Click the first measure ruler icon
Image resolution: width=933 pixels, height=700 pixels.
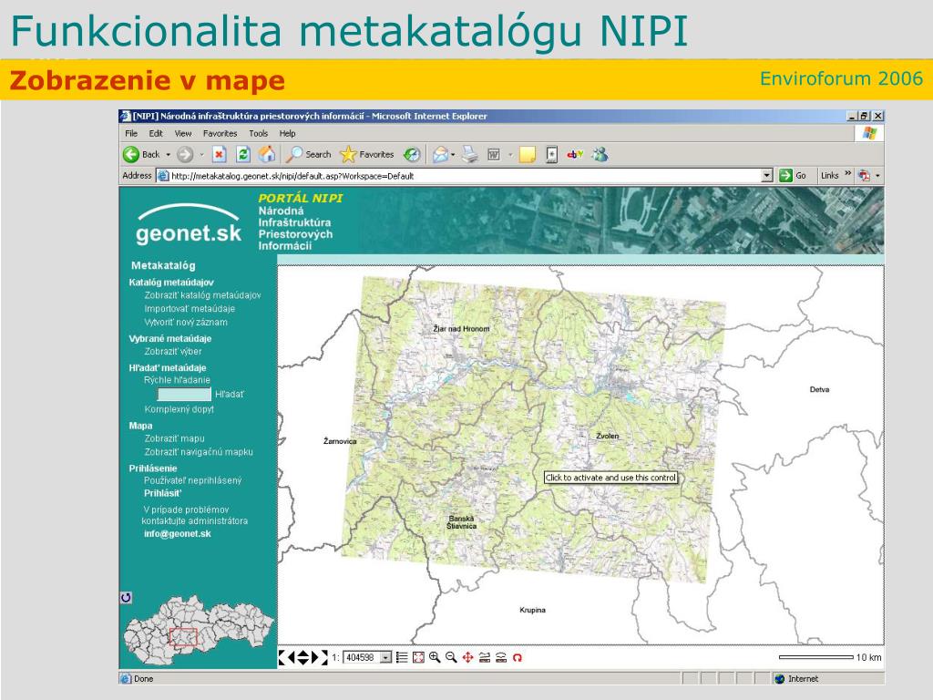coord(485,658)
